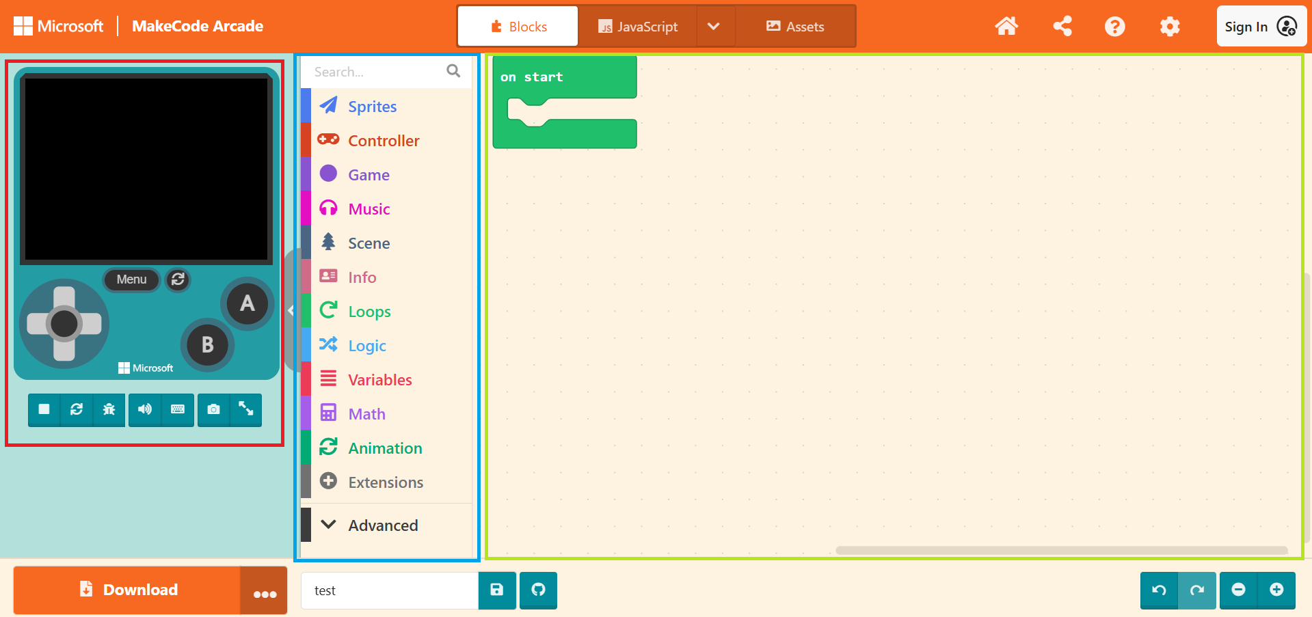Launch the simulator in full screen
This screenshot has width=1312, height=617.
pos(246,409)
